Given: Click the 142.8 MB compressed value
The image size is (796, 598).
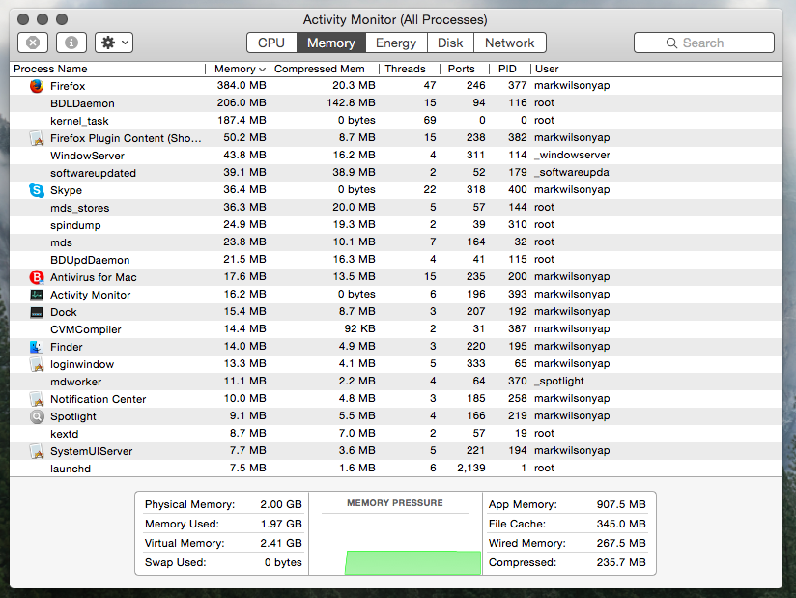Looking at the screenshot, I should point(351,102).
